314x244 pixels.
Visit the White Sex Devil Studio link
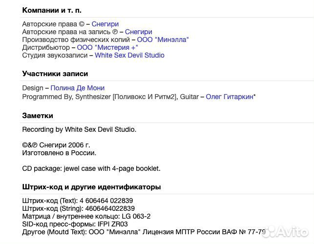129,55
